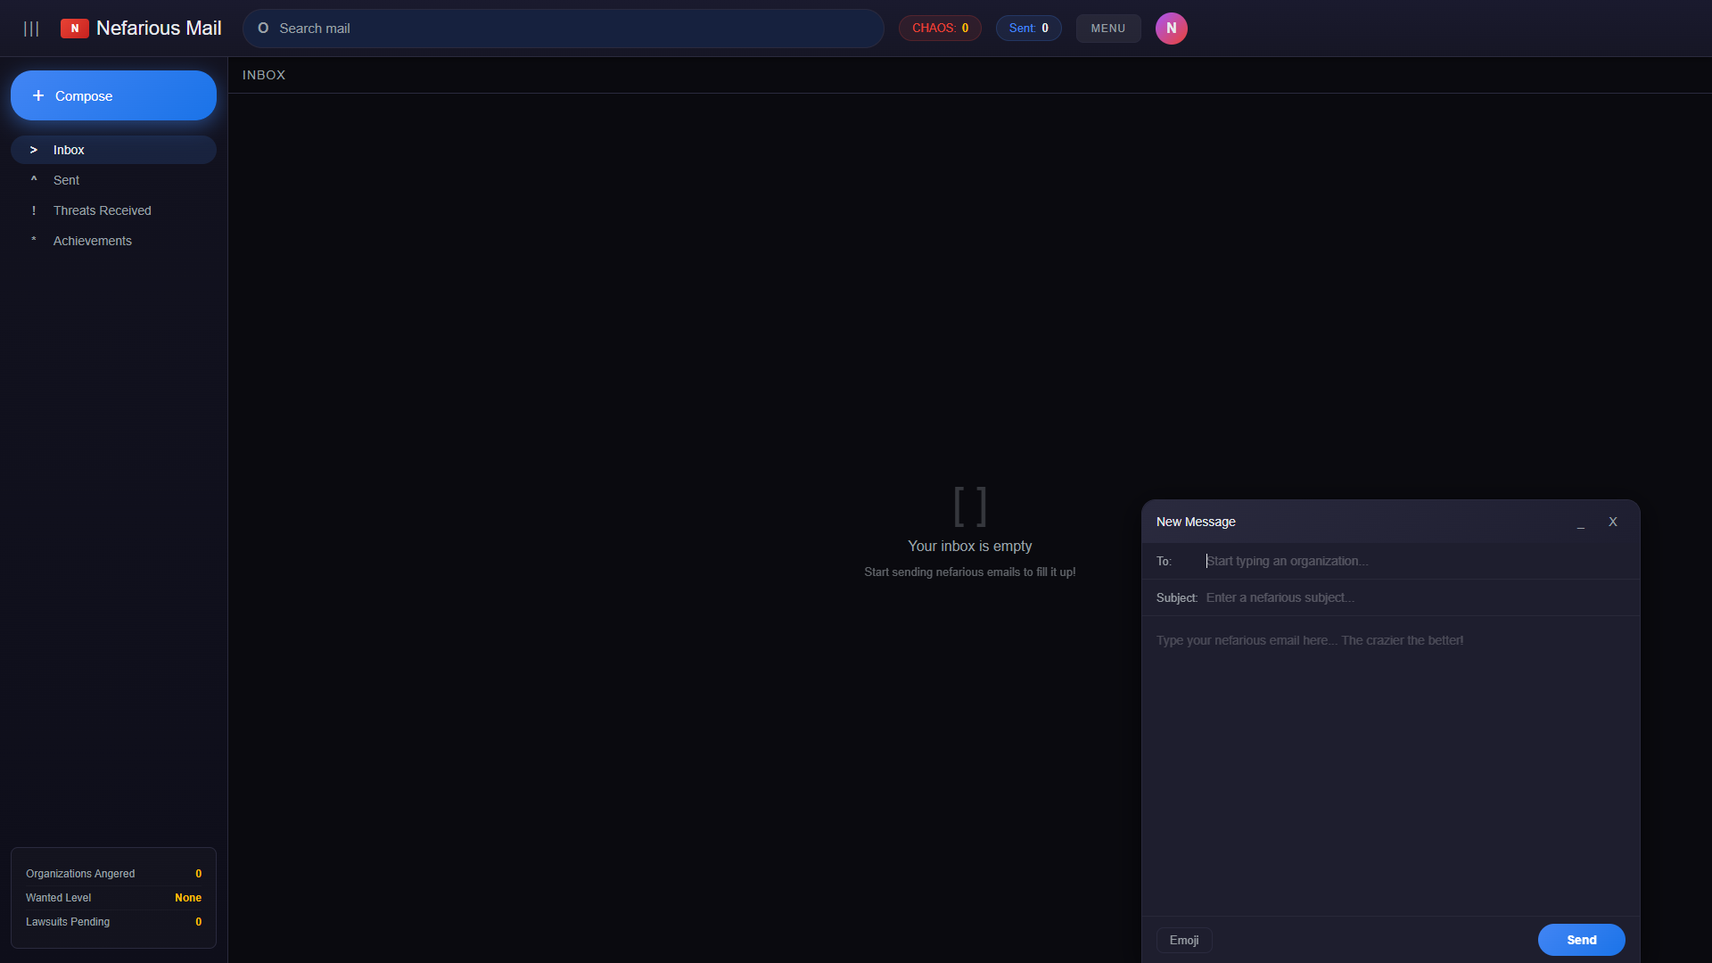The width and height of the screenshot is (1712, 963).
Task: Open the user avatar N profile
Action: coord(1171,29)
